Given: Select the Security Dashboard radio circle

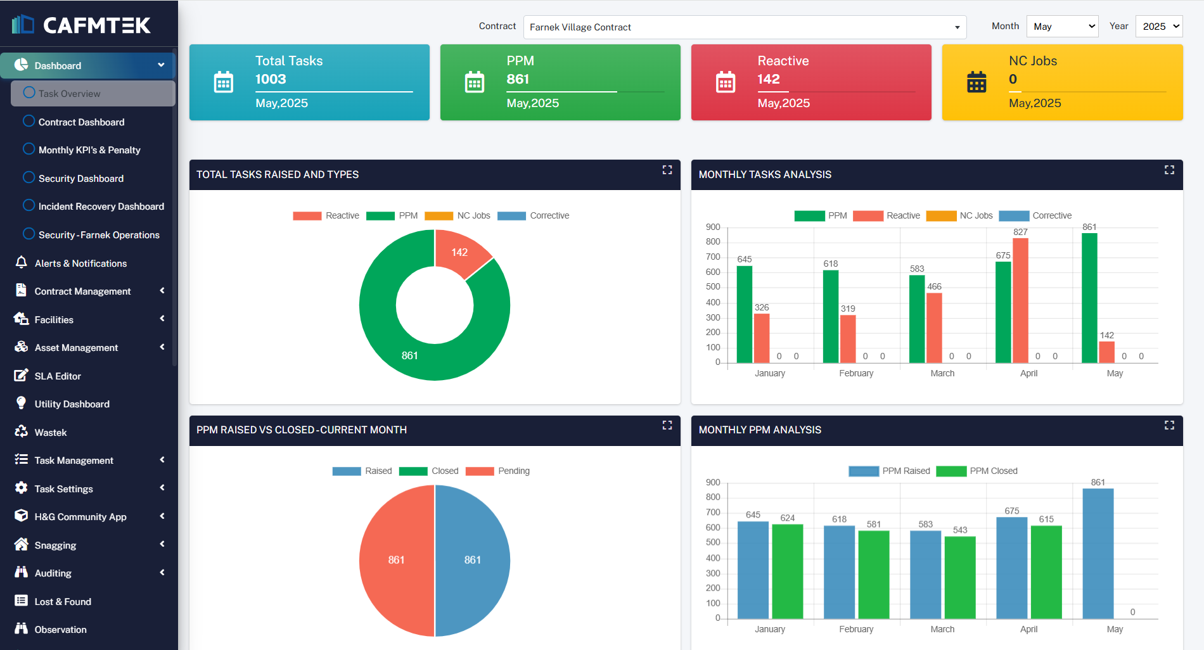Looking at the screenshot, I should pyautogui.click(x=29, y=177).
